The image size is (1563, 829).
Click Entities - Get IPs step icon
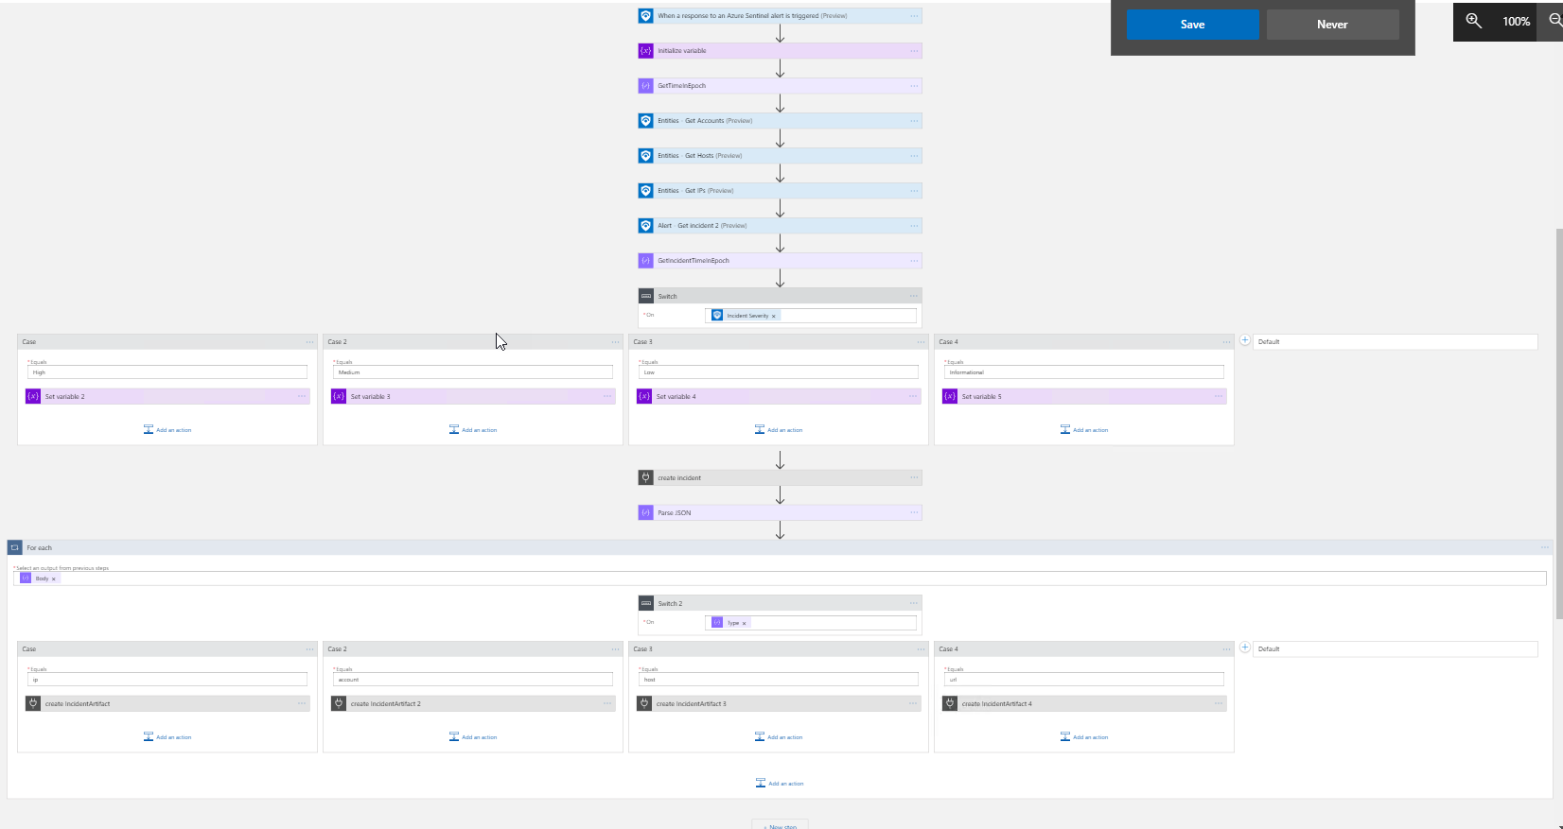[645, 191]
